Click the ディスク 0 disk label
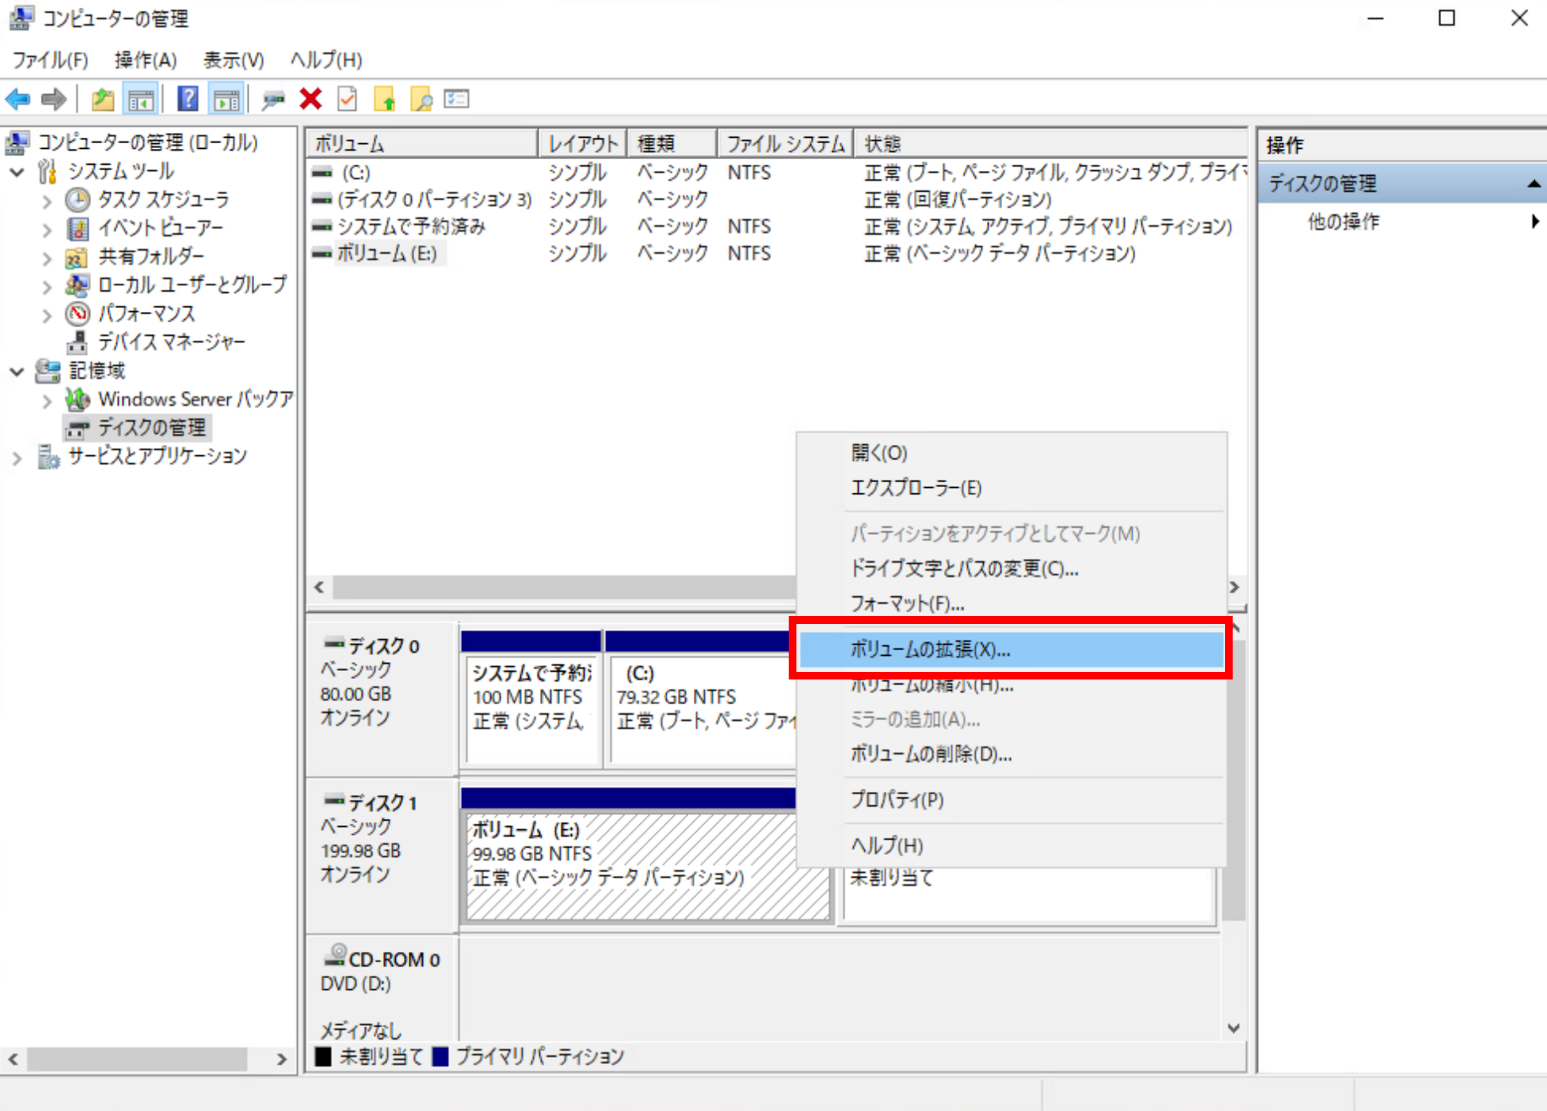 tap(383, 645)
